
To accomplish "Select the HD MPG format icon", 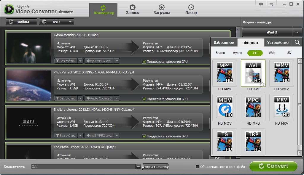I will (x=253, y=107).
